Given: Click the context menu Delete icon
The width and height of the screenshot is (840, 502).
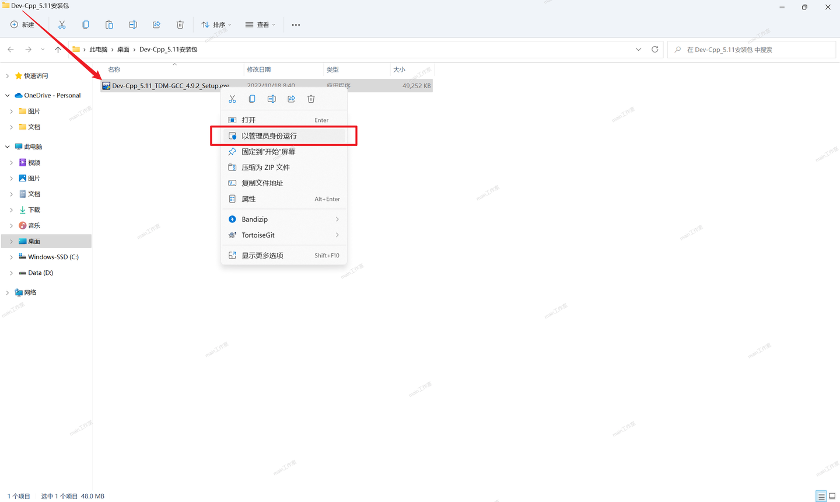Looking at the screenshot, I should tap(311, 99).
